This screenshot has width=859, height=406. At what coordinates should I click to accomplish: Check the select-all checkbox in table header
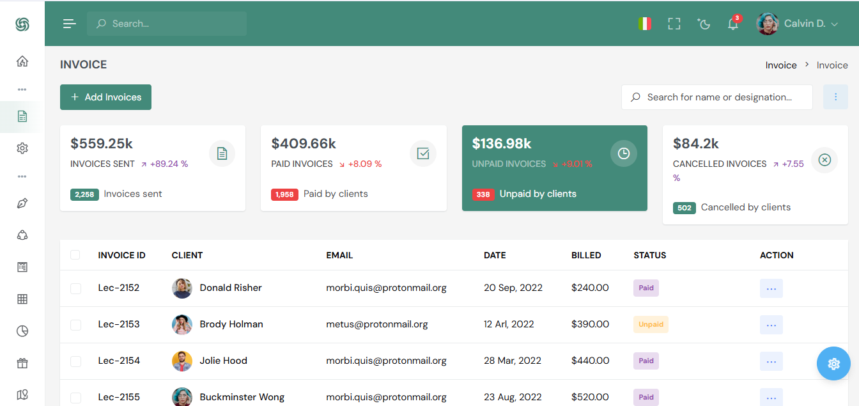75,254
